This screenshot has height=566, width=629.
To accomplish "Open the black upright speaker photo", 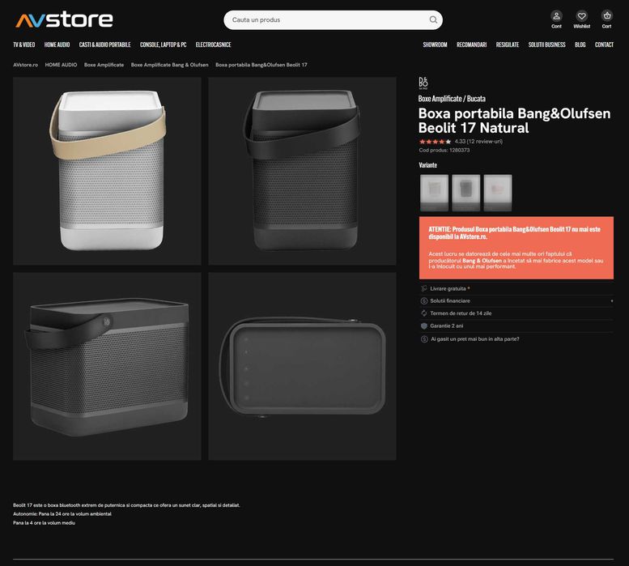I will (x=303, y=171).
